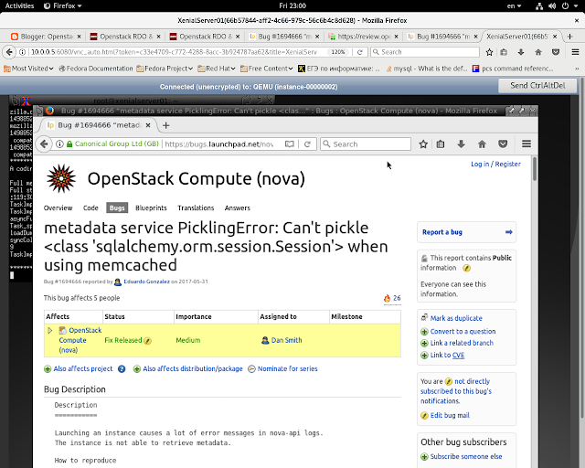
Task: Click Edit bug mail link
Action: coord(450,415)
